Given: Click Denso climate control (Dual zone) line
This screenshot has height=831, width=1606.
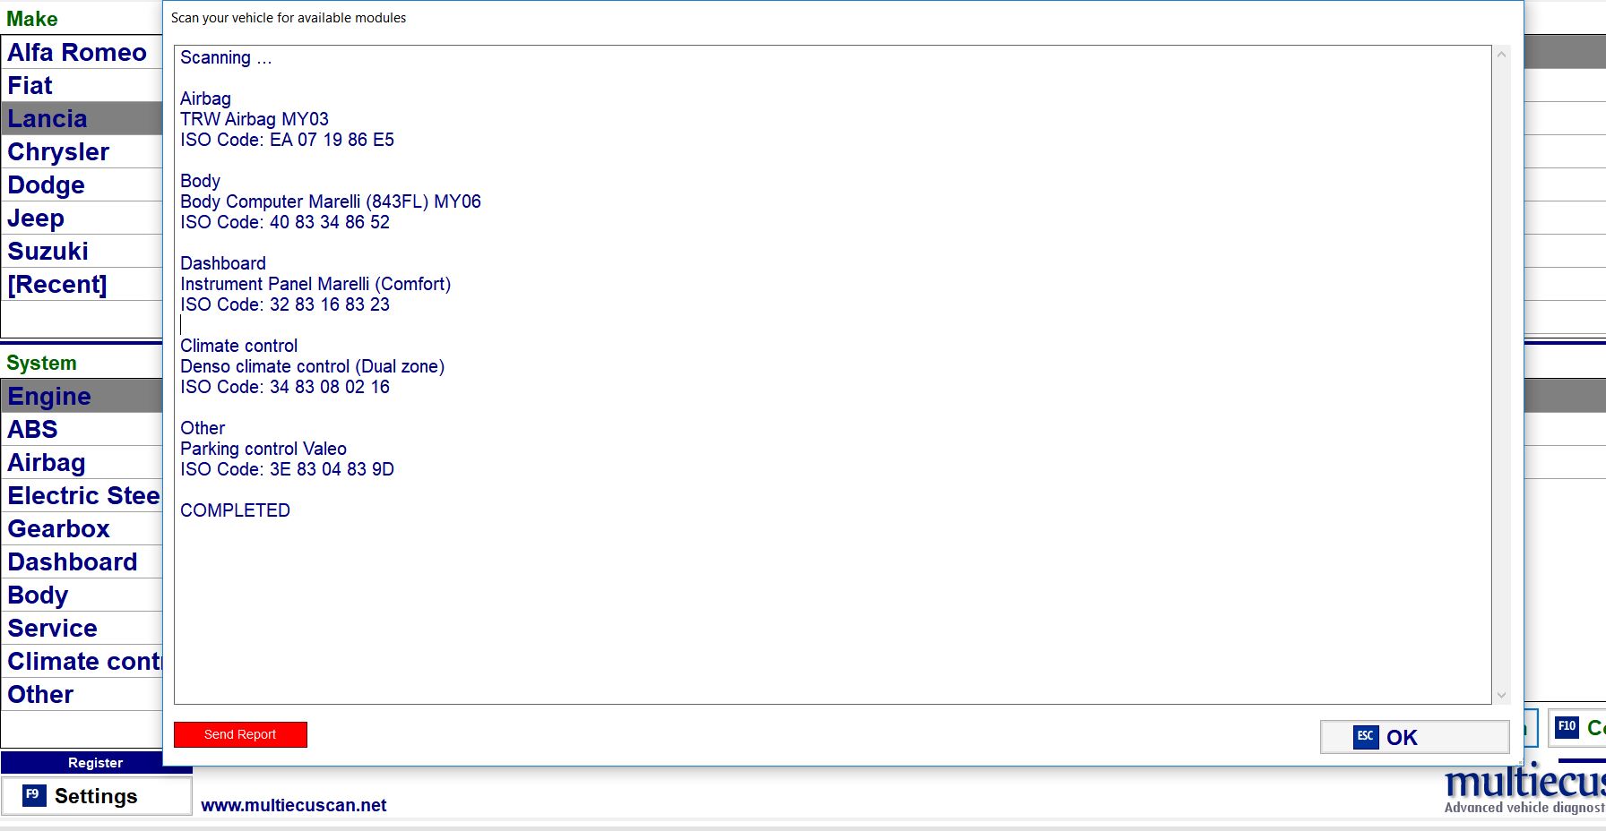Looking at the screenshot, I should point(313,366).
